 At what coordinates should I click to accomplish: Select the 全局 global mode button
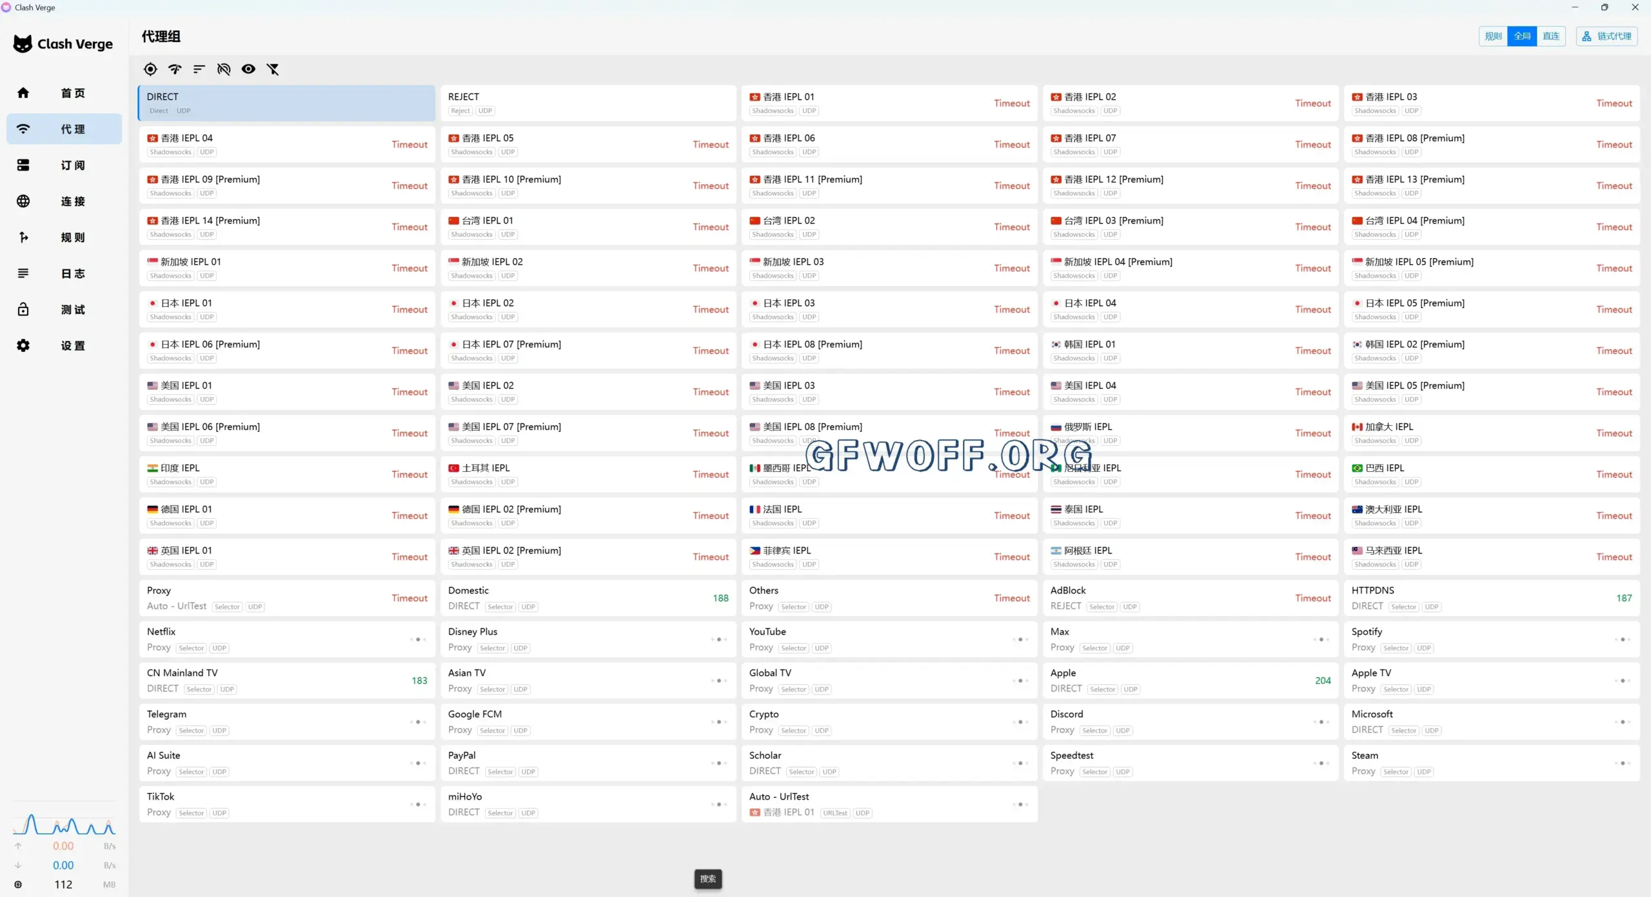[1522, 36]
